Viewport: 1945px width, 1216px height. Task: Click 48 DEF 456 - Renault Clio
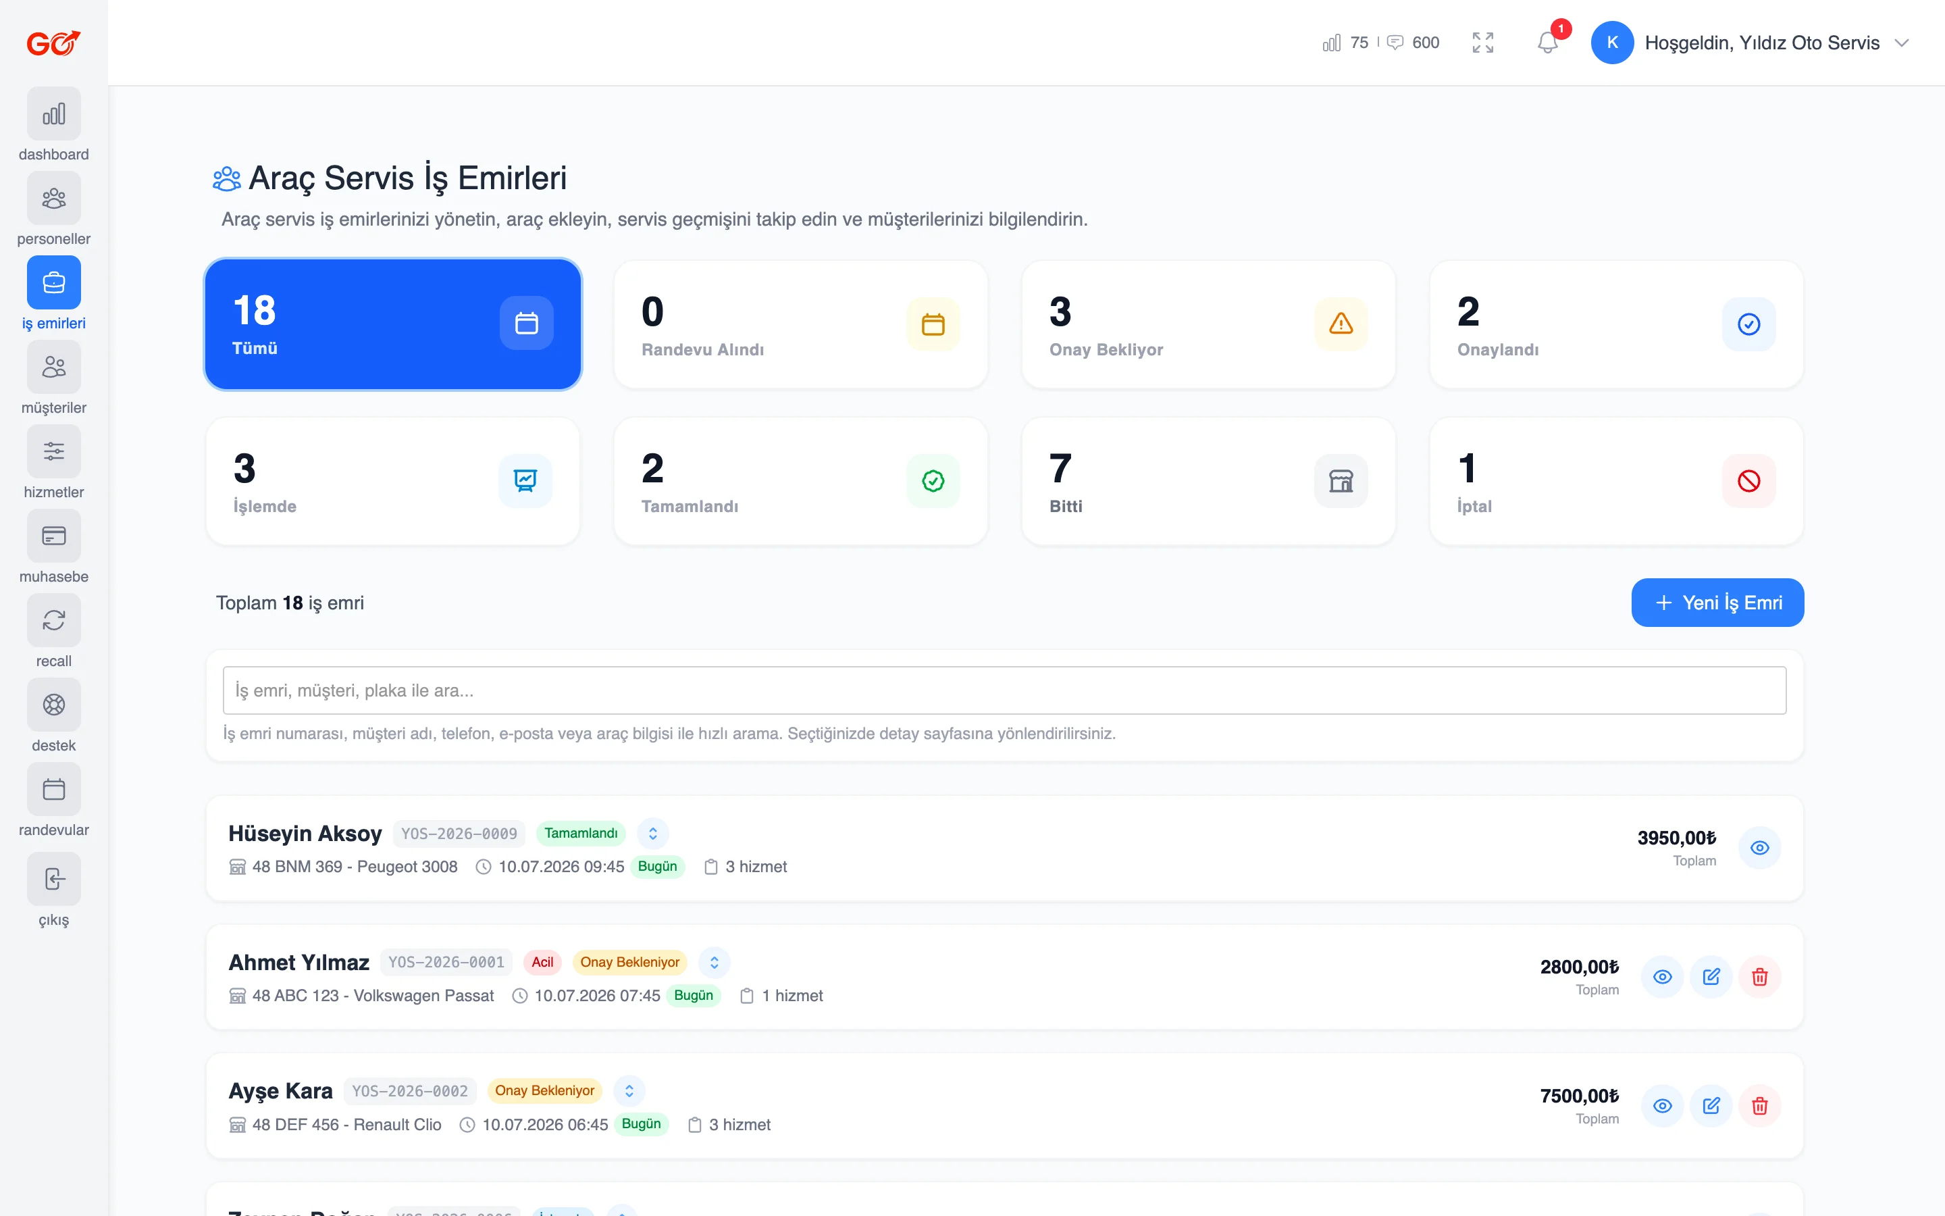(346, 1124)
